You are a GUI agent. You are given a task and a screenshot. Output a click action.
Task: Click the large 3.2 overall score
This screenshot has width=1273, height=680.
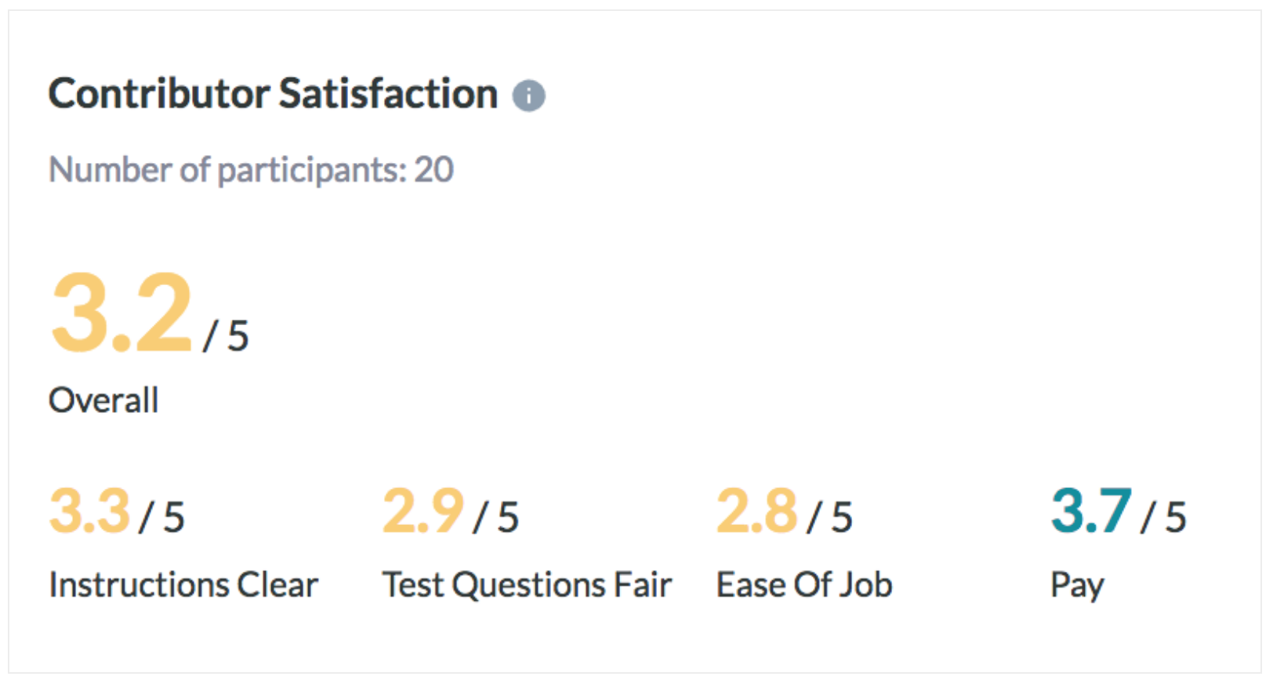(x=121, y=313)
